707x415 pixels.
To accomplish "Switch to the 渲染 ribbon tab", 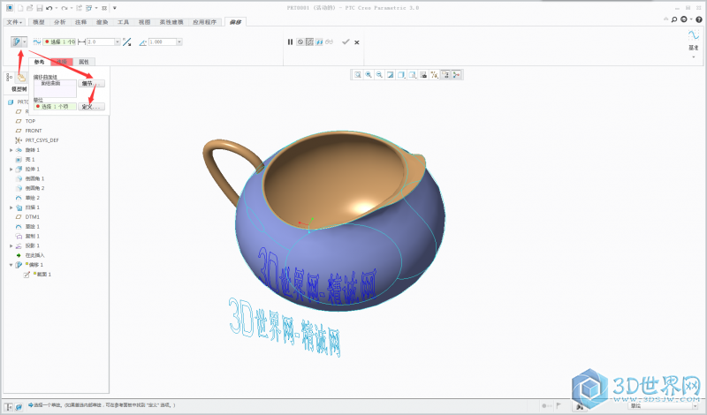I will (x=102, y=22).
